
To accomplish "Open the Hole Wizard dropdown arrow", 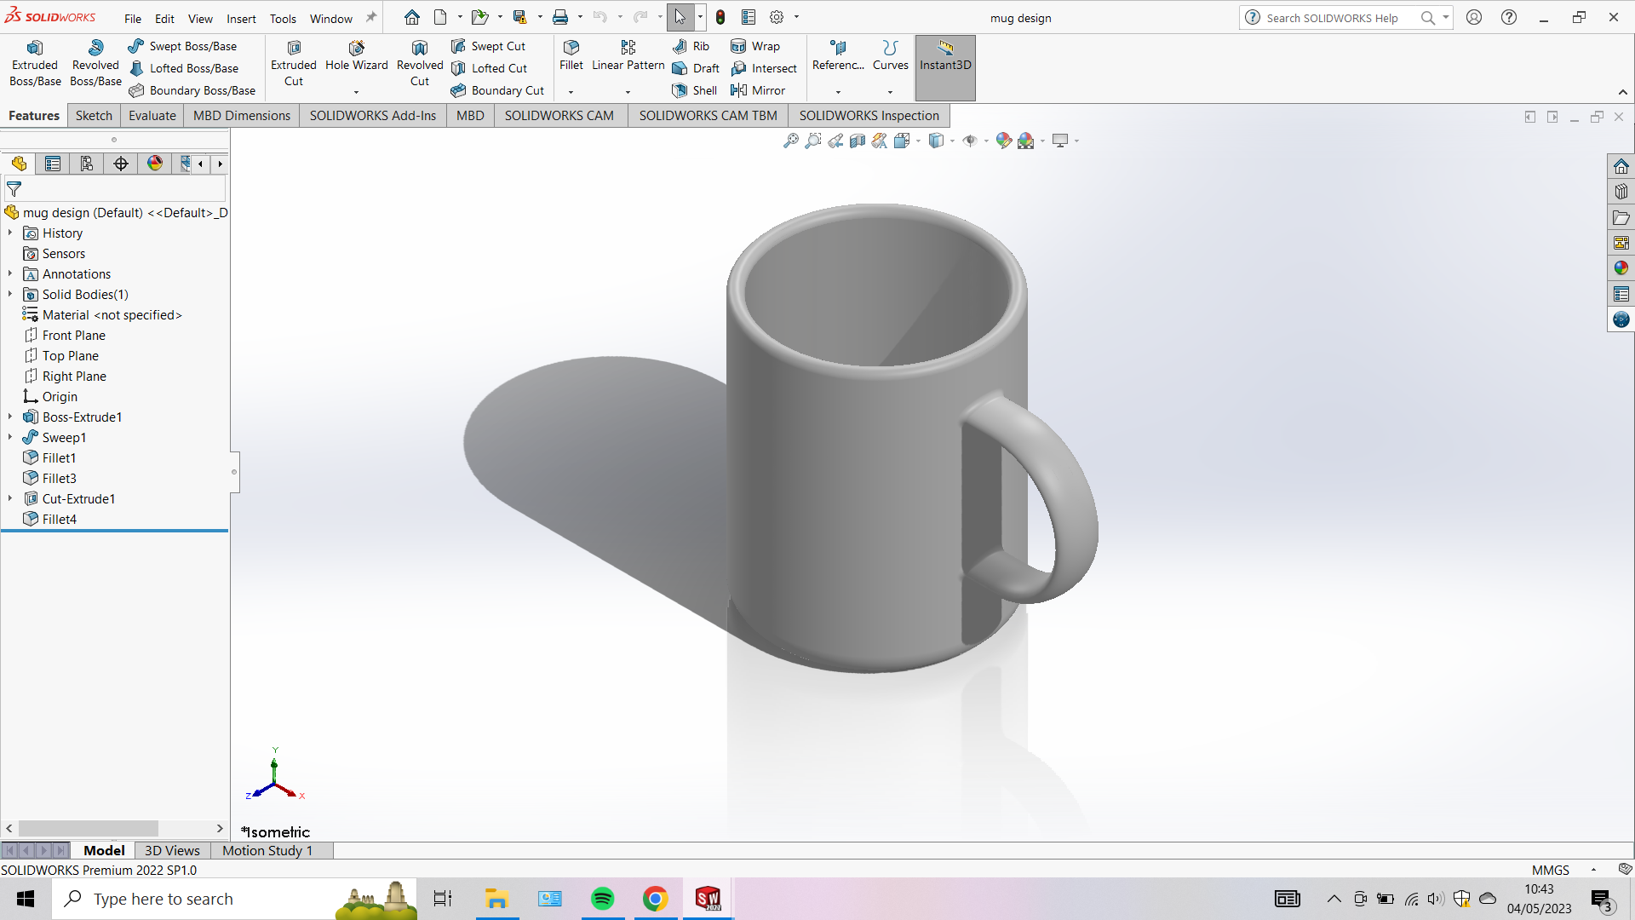I will [356, 91].
